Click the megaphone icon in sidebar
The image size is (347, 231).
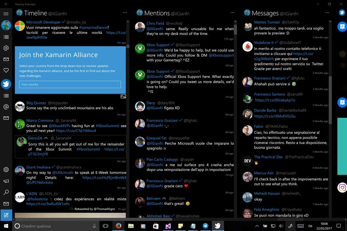click(6, 181)
